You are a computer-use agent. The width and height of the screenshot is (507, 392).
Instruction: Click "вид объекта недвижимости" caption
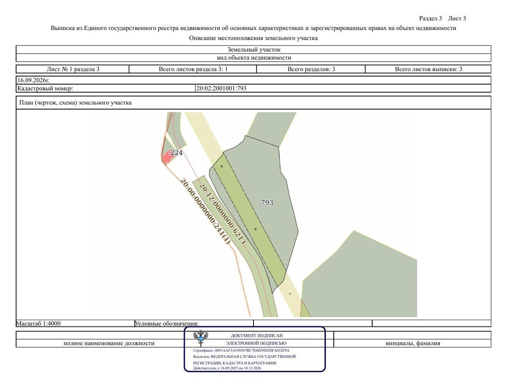(253, 58)
